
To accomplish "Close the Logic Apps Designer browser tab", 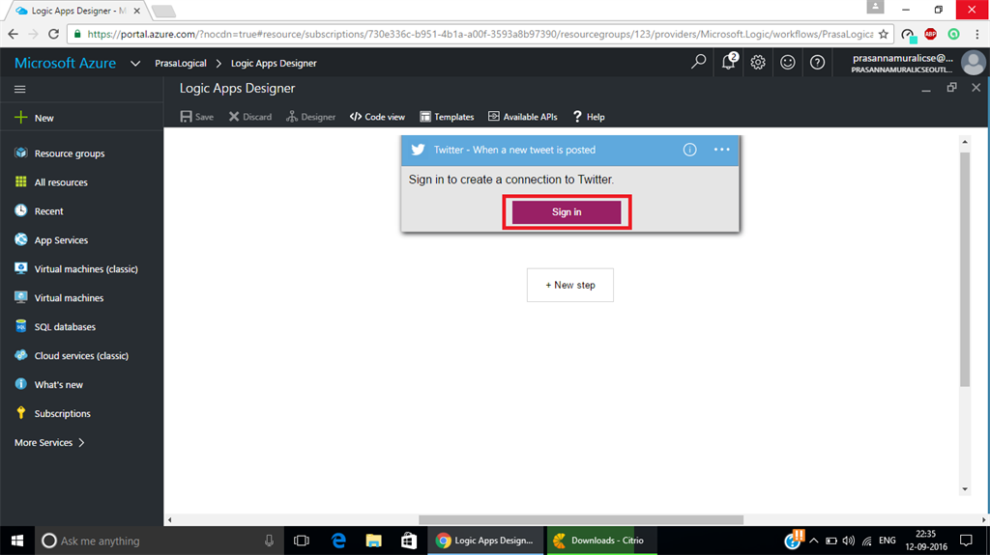I will (x=137, y=11).
